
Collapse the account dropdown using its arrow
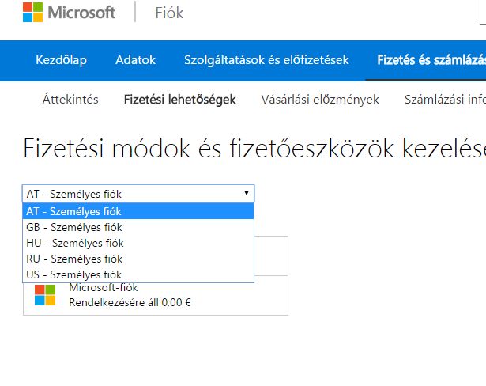247,193
